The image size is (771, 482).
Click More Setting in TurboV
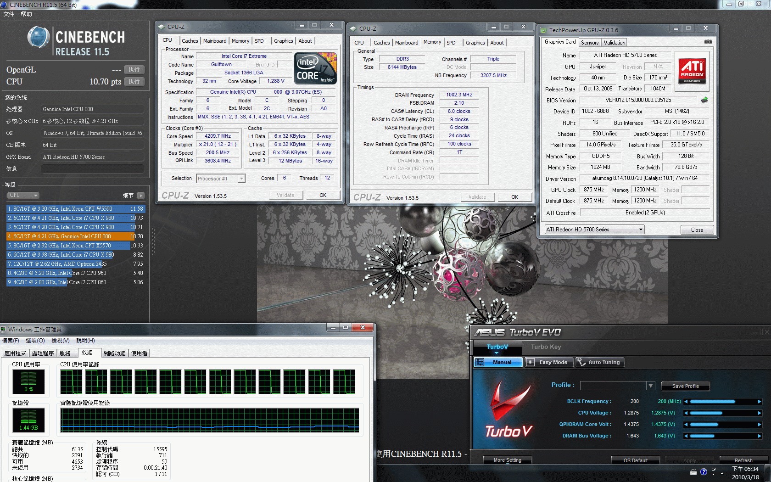(x=508, y=460)
